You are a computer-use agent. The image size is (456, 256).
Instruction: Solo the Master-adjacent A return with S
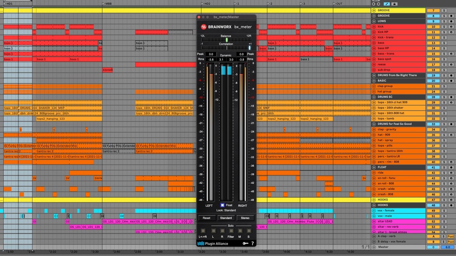pyautogui.click(x=444, y=236)
